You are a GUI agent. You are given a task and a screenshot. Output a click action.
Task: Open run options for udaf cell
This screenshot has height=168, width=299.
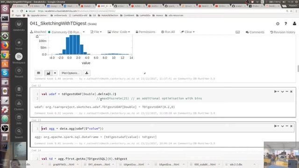coord(277,91)
